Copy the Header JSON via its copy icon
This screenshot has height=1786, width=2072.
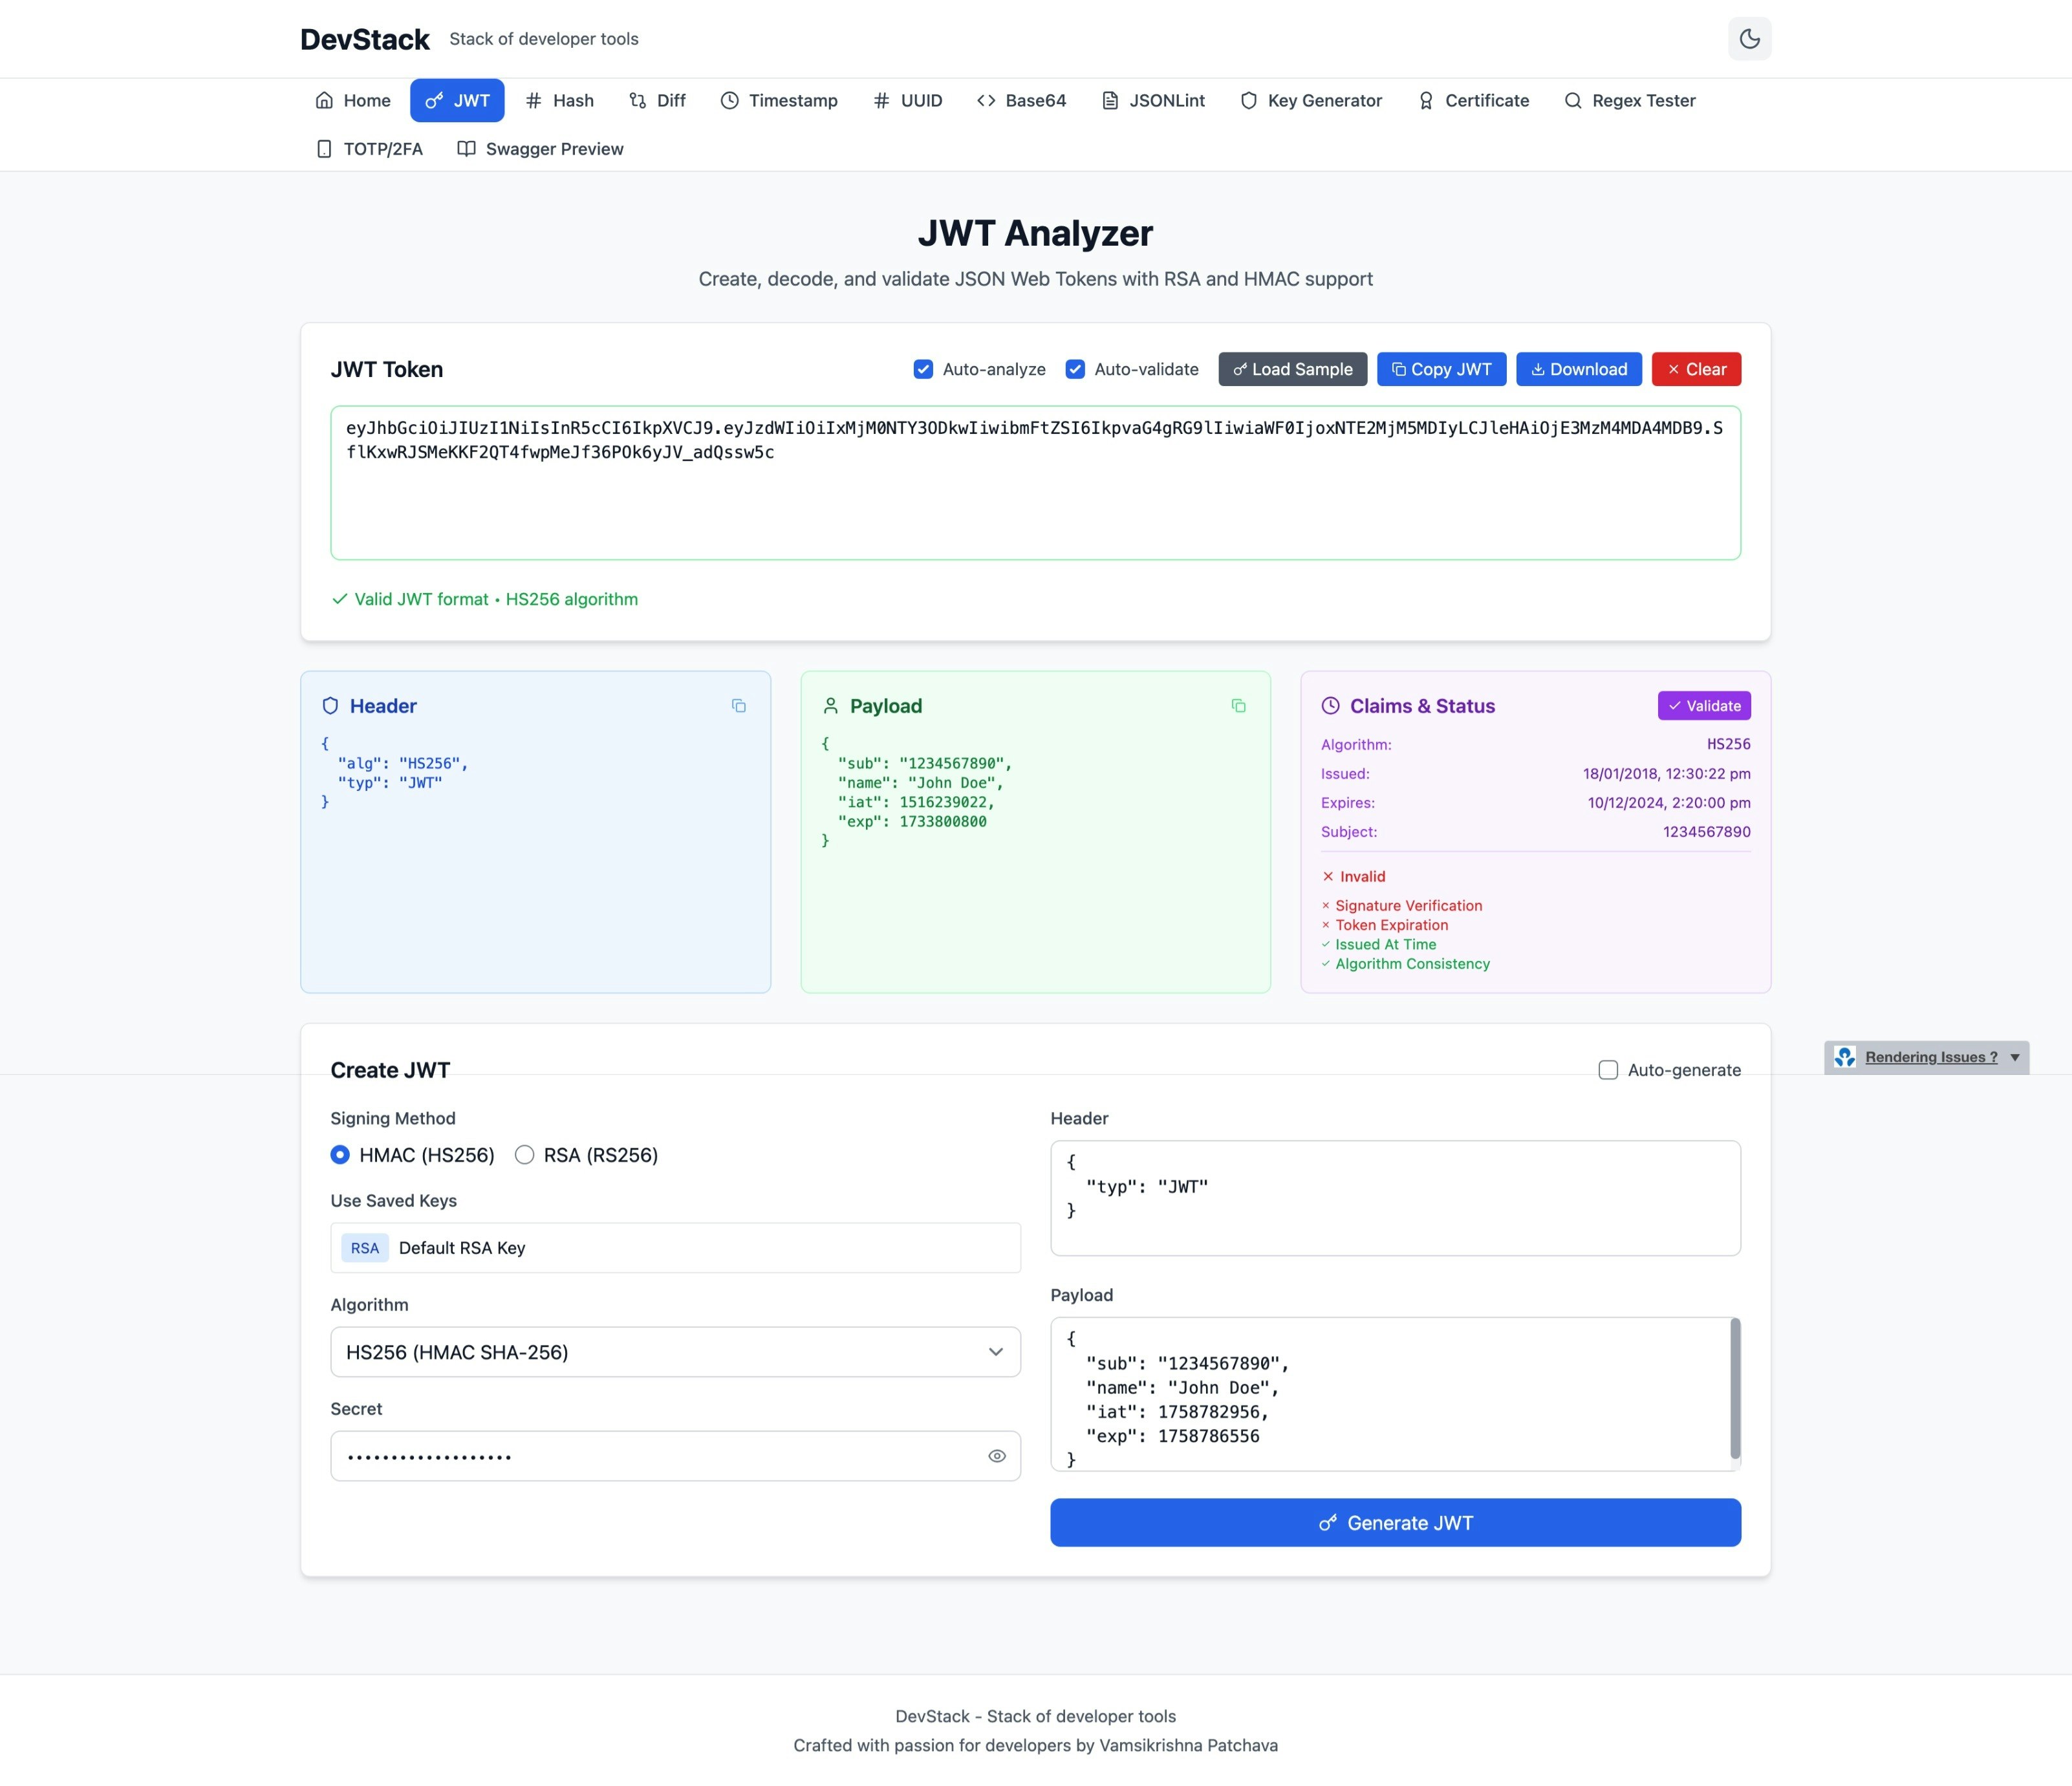point(738,706)
